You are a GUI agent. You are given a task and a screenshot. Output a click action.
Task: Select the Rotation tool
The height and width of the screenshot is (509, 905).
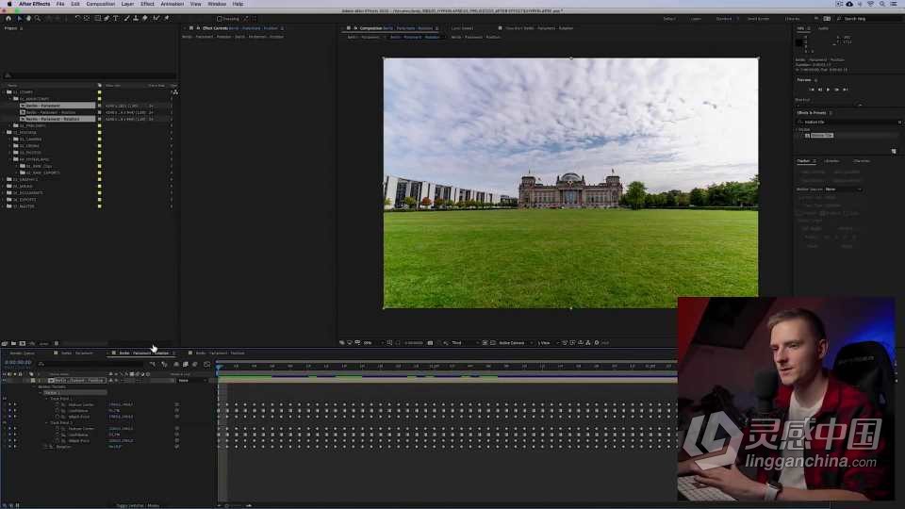pos(77,19)
